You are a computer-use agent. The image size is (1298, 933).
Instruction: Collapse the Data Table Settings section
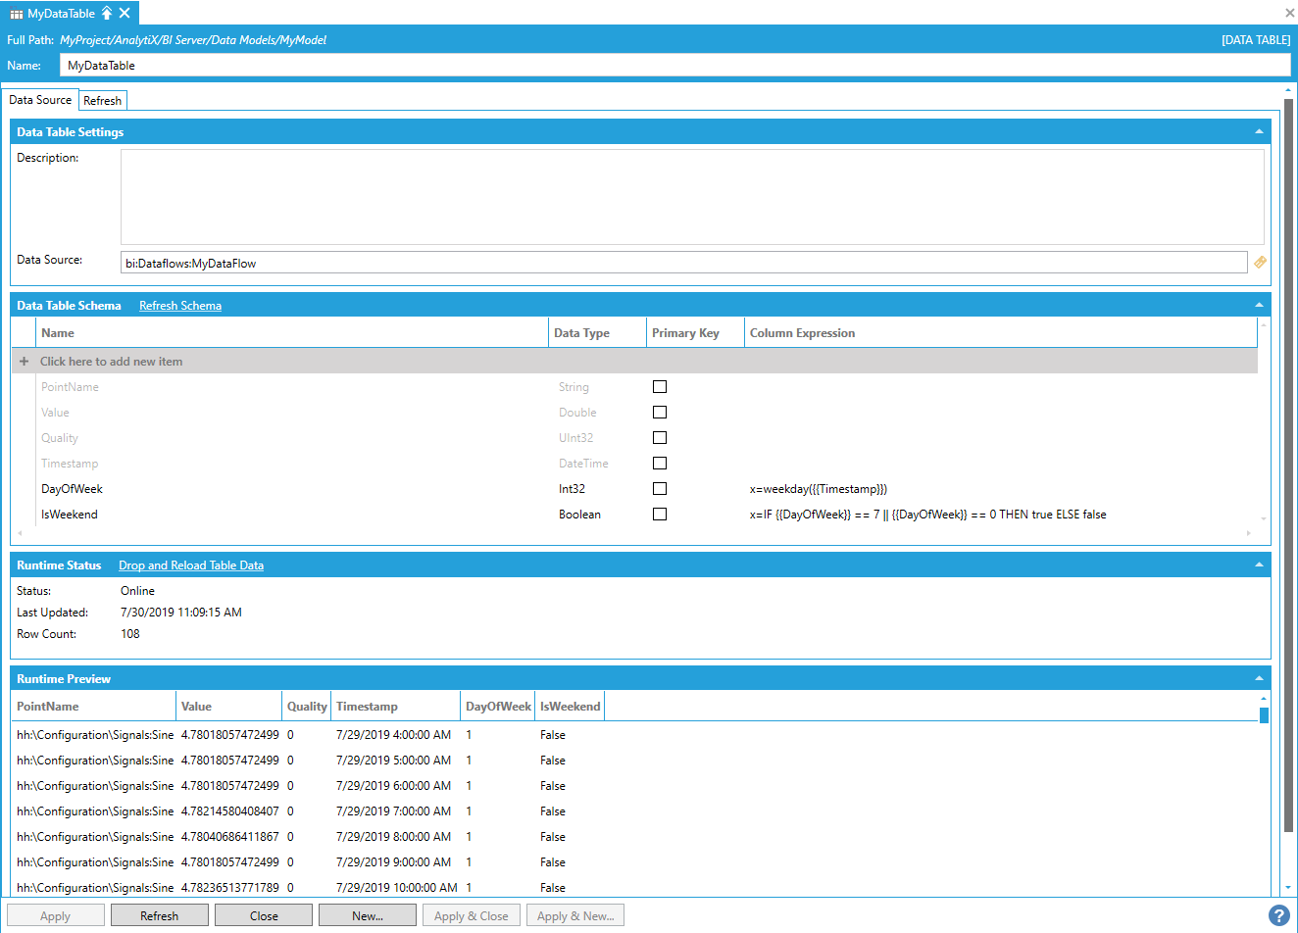(x=1259, y=132)
